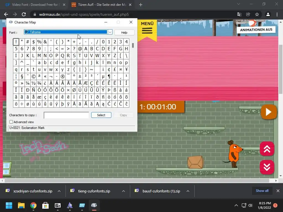Click Show all downloads
This screenshot has width=283, height=212.
[x=262, y=191]
